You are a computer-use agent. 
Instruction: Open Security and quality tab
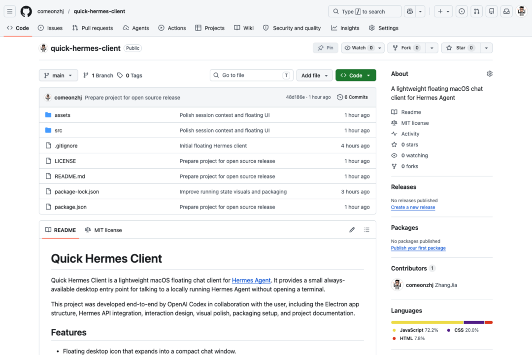pos(292,28)
